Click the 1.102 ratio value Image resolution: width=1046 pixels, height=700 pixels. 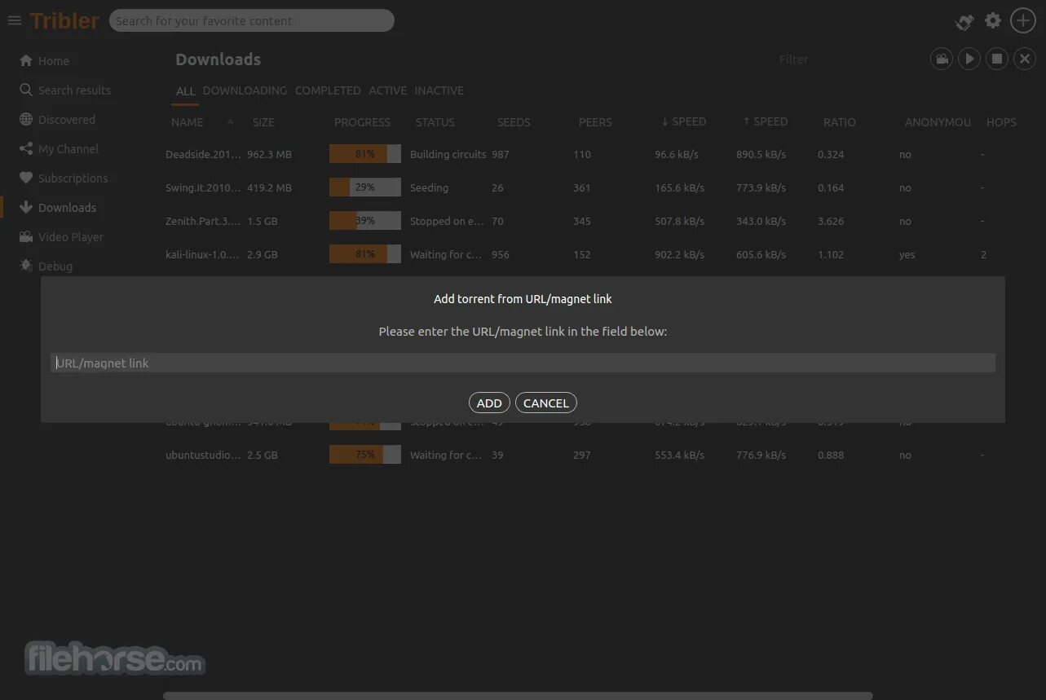(x=831, y=254)
